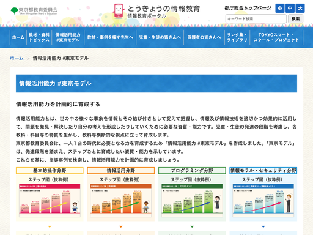Select the 情報活用分野 heading
This screenshot has height=235, width=313.
tap(121, 170)
